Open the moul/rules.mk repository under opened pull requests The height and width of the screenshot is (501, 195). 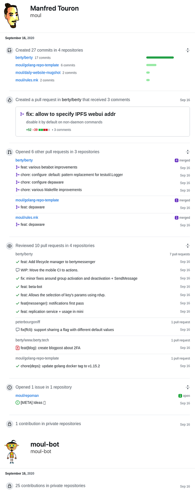coord(27,218)
